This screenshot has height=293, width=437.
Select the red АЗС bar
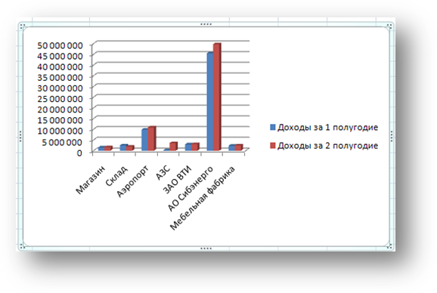(173, 146)
